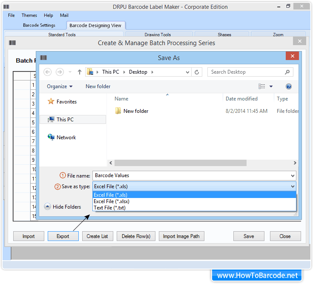Choose Text File (*.txt) from list
This screenshot has width=313, height=284.
coord(195,207)
